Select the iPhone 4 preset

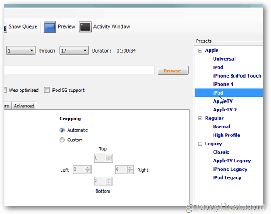223,84
